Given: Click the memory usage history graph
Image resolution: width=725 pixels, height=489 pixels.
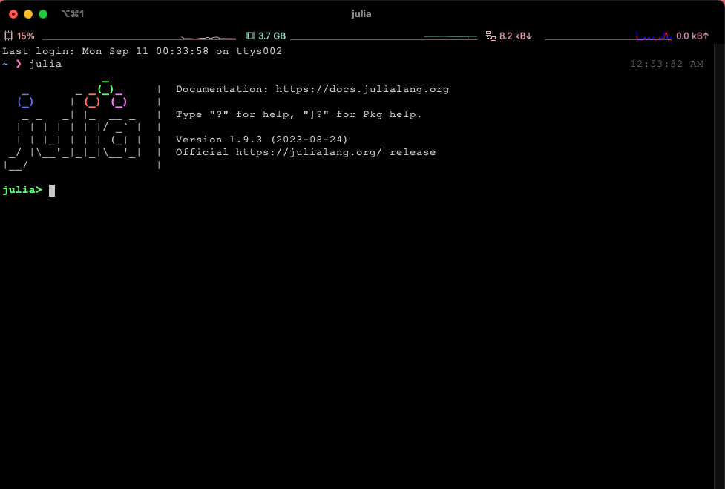Looking at the screenshot, I should [x=384, y=36].
